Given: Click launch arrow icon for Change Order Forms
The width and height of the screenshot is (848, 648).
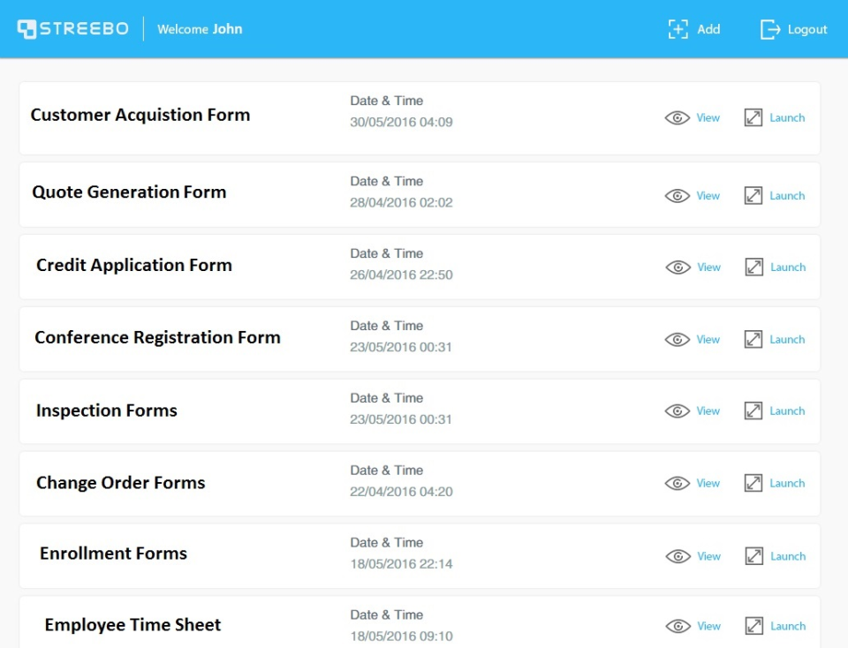Looking at the screenshot, I should click(753, 483).
